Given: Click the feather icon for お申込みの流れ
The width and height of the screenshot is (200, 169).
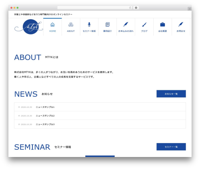Looking at the screenshot, I should [x=126, y=24].
